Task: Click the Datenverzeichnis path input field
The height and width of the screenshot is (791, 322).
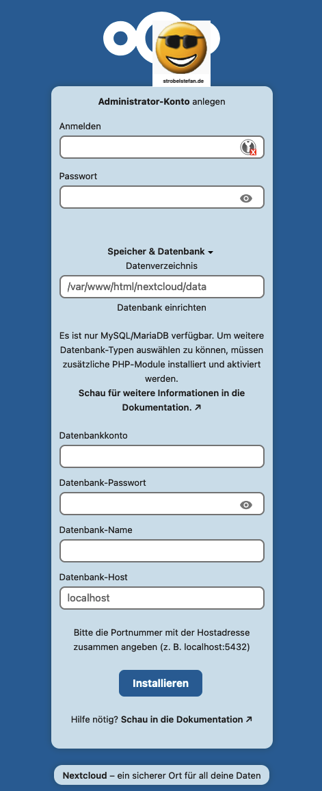Action: coord(162,287)
